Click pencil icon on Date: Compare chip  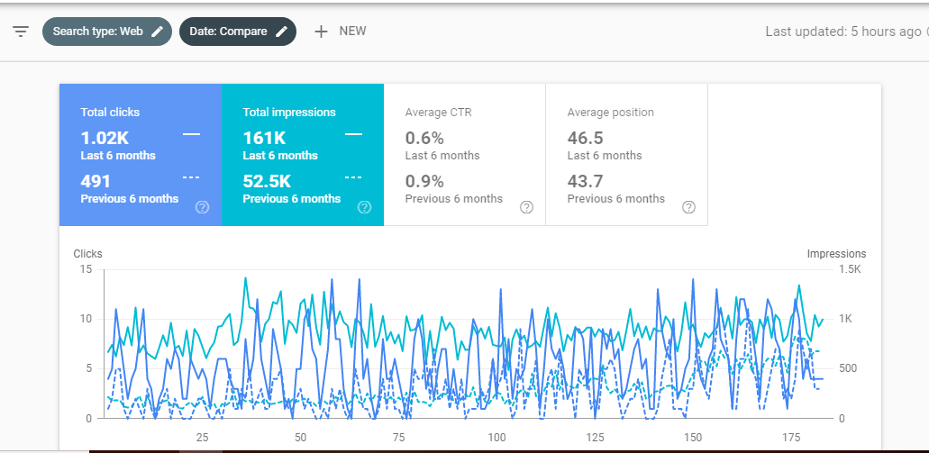click(x=282, y=32)
